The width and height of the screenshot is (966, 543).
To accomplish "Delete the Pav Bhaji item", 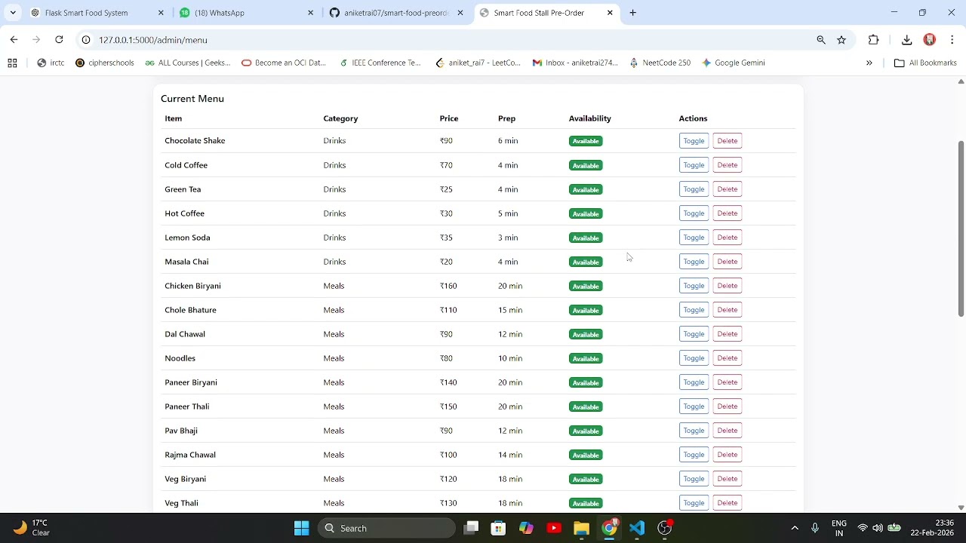I will (728, 431).
